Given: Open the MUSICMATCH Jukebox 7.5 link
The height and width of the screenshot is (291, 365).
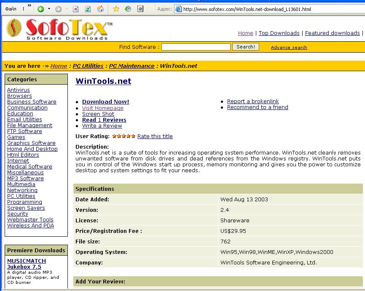Looking at the screenshot, I should (27, 264).
